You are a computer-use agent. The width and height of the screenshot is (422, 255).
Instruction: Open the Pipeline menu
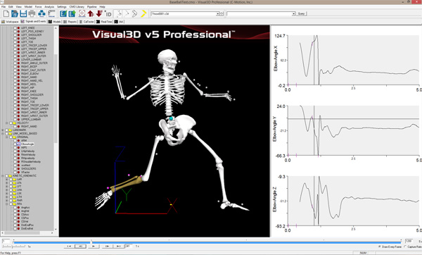tap(92, 6)
